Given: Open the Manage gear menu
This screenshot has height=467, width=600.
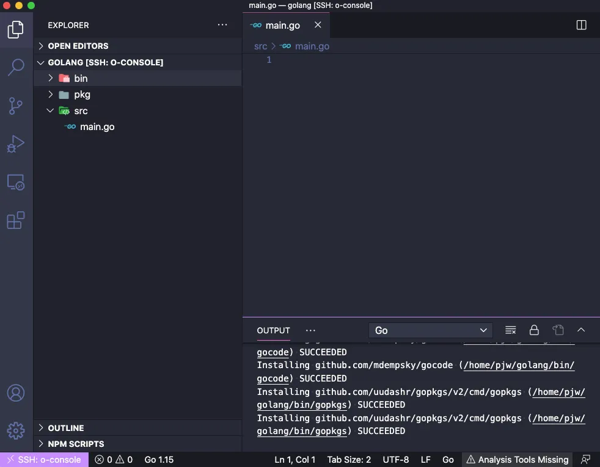Looking at the screenshot, I should tap(16, 431).
